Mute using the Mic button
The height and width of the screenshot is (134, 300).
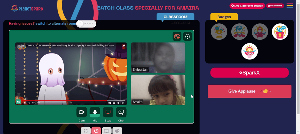click(95, 112)
